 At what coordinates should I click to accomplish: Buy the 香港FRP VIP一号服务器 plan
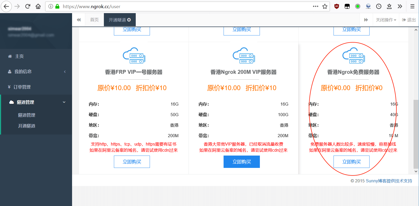click(x=132, y=162)
